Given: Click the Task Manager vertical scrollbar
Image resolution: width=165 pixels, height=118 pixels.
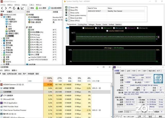Looking at the screenshot, I should (x=112, y=101).
